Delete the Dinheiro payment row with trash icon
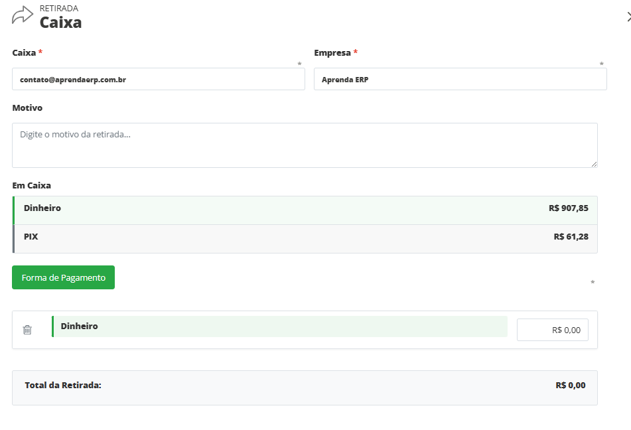 pyautogui.click(x=27, y=330)
